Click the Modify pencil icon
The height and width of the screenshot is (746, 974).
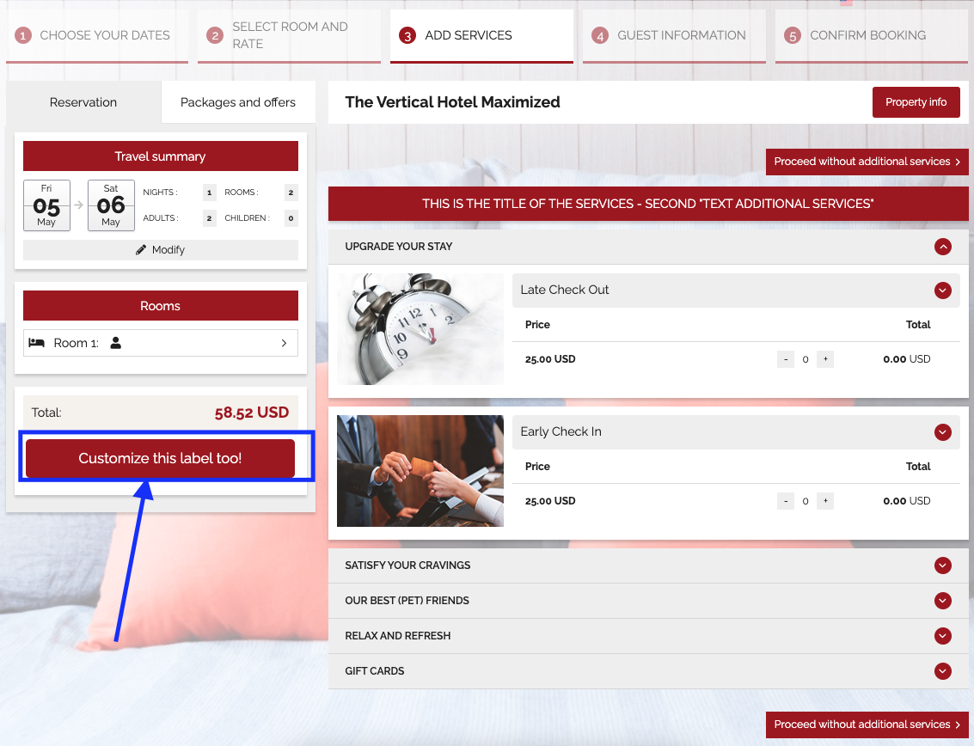pos(141,250)
